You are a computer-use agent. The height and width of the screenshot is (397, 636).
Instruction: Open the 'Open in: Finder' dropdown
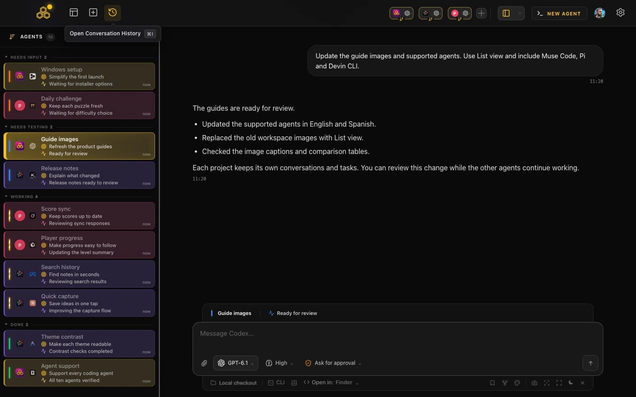[331, 382]
